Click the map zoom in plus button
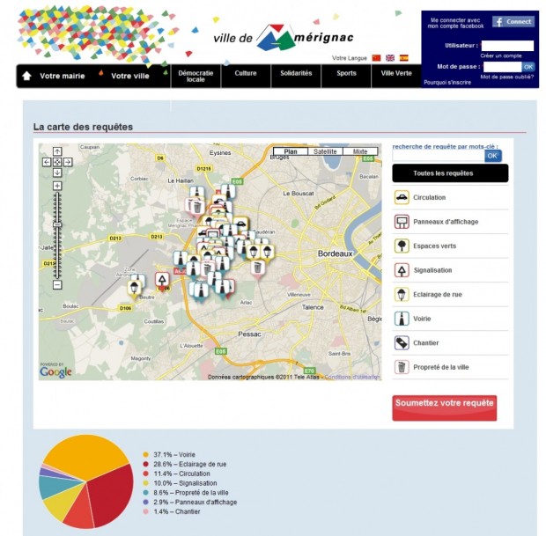This screenshot has width=546, height=536. (x=57, y=186)
